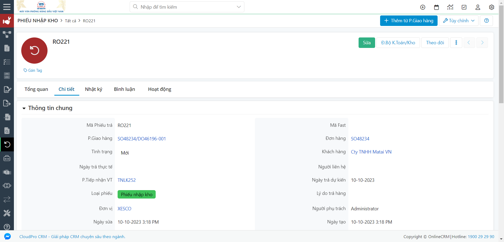Open the toolbox sidebar icon
Viewport: 504px width, 242px height.
[7, 158]
